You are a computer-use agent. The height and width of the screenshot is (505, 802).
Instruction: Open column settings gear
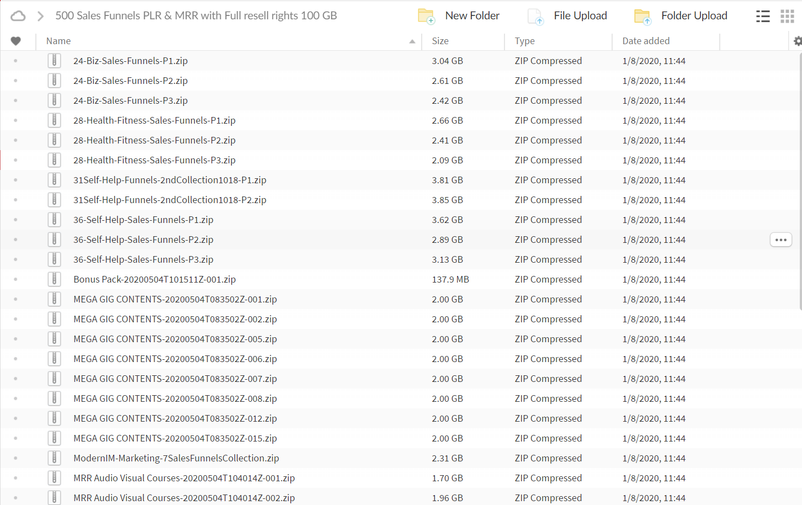click(x=797, y=41)
